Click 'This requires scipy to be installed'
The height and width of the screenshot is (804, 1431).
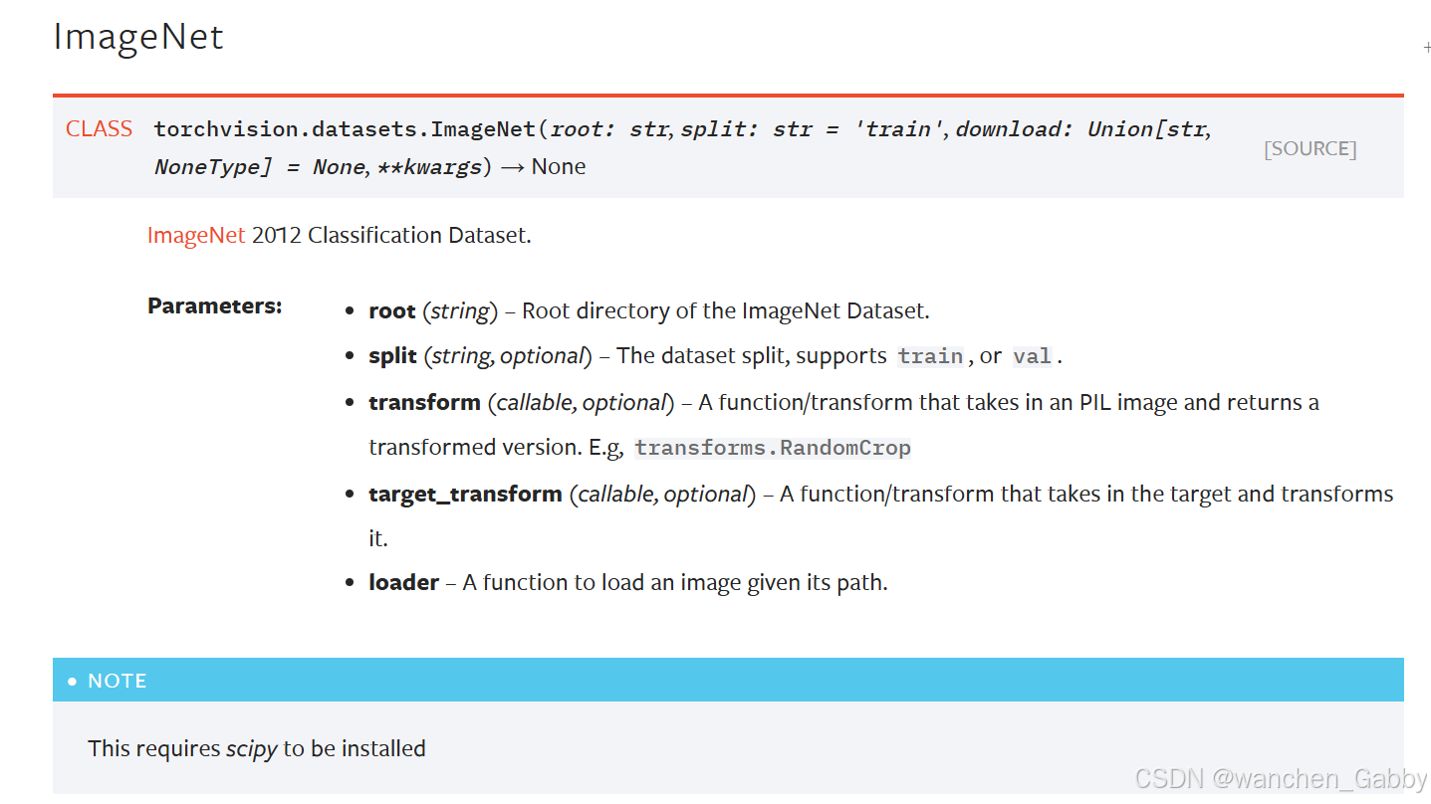coord(257,748)
